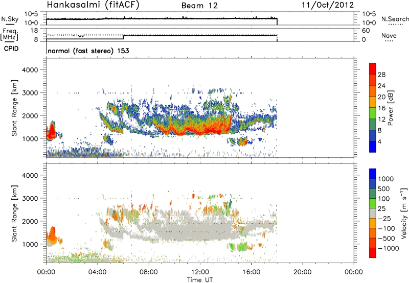Click the red top of power colorbar
The image size is (409, 283).
[x=373, y=68]
